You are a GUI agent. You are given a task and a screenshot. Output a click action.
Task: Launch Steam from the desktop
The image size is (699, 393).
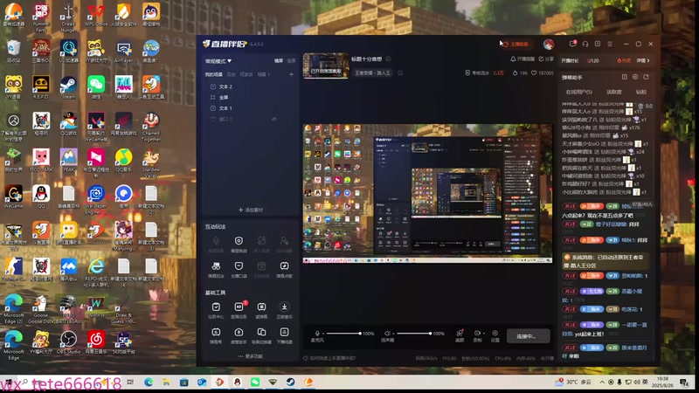point(68,86)
